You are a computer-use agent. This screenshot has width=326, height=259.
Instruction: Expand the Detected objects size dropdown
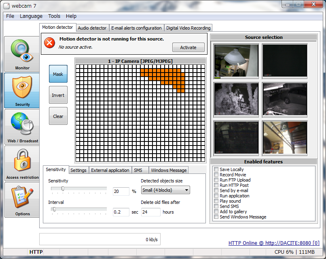pos(165,190)
